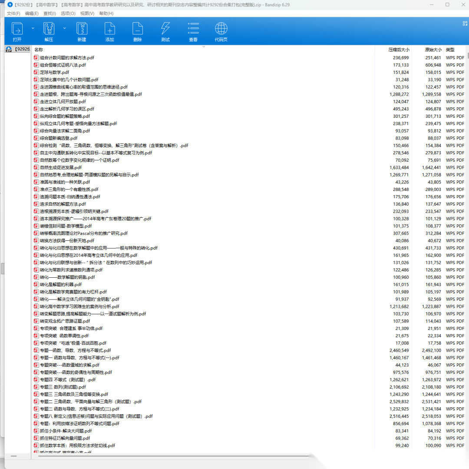Image resolution: width=469 pixels, height=469 pixels.
Task: Select file 足球与数学.pdf in list
Action: (x=54, y=72)
